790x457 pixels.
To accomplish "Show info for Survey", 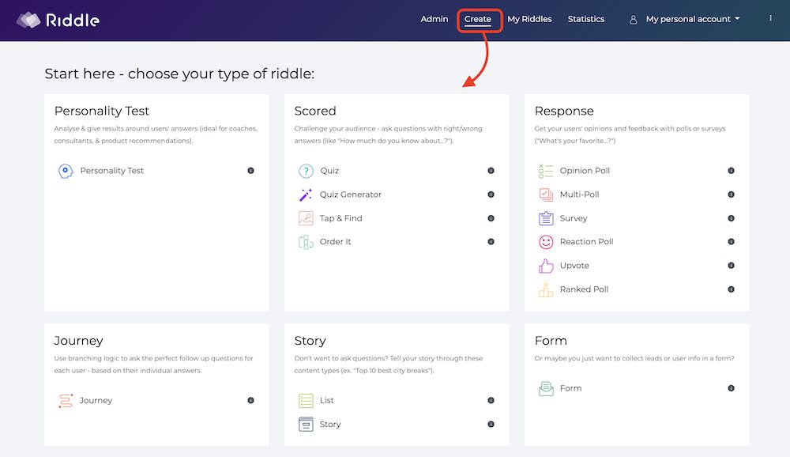I will 731,218.
